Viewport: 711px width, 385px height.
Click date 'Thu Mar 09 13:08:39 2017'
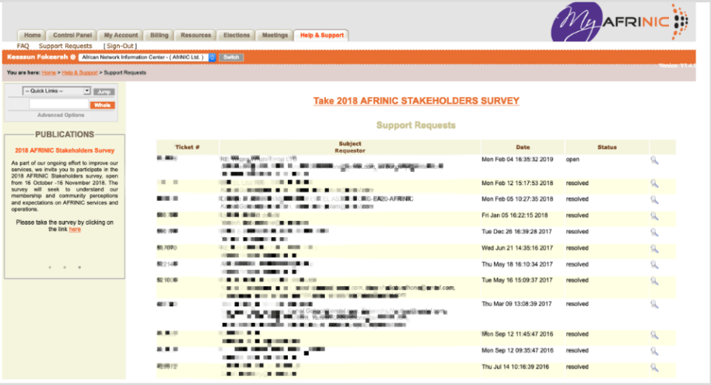(517, 304)
